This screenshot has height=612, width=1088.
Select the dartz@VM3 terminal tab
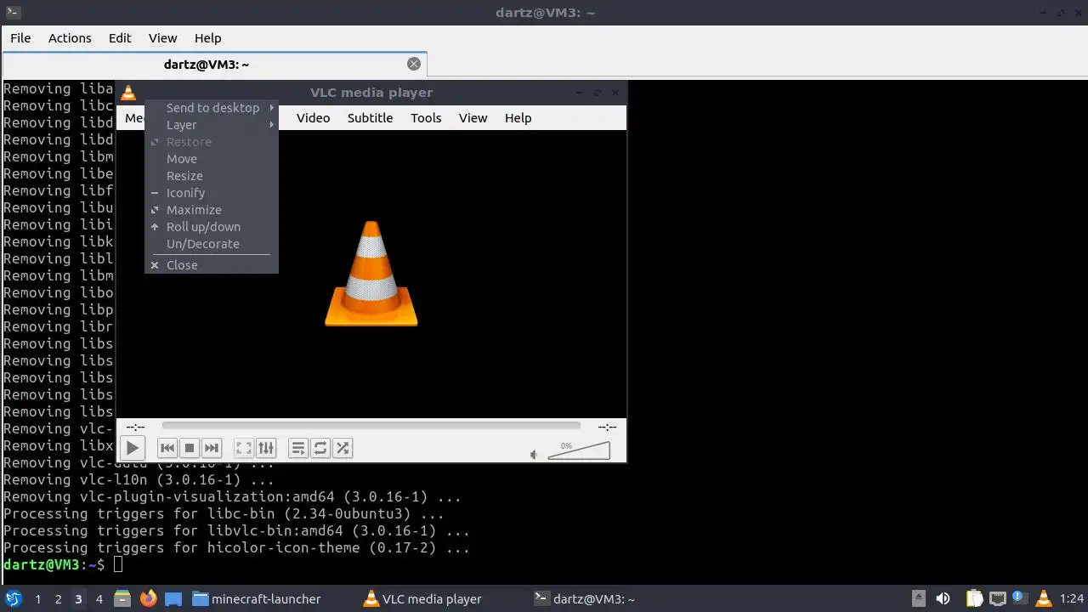point(207,65)
